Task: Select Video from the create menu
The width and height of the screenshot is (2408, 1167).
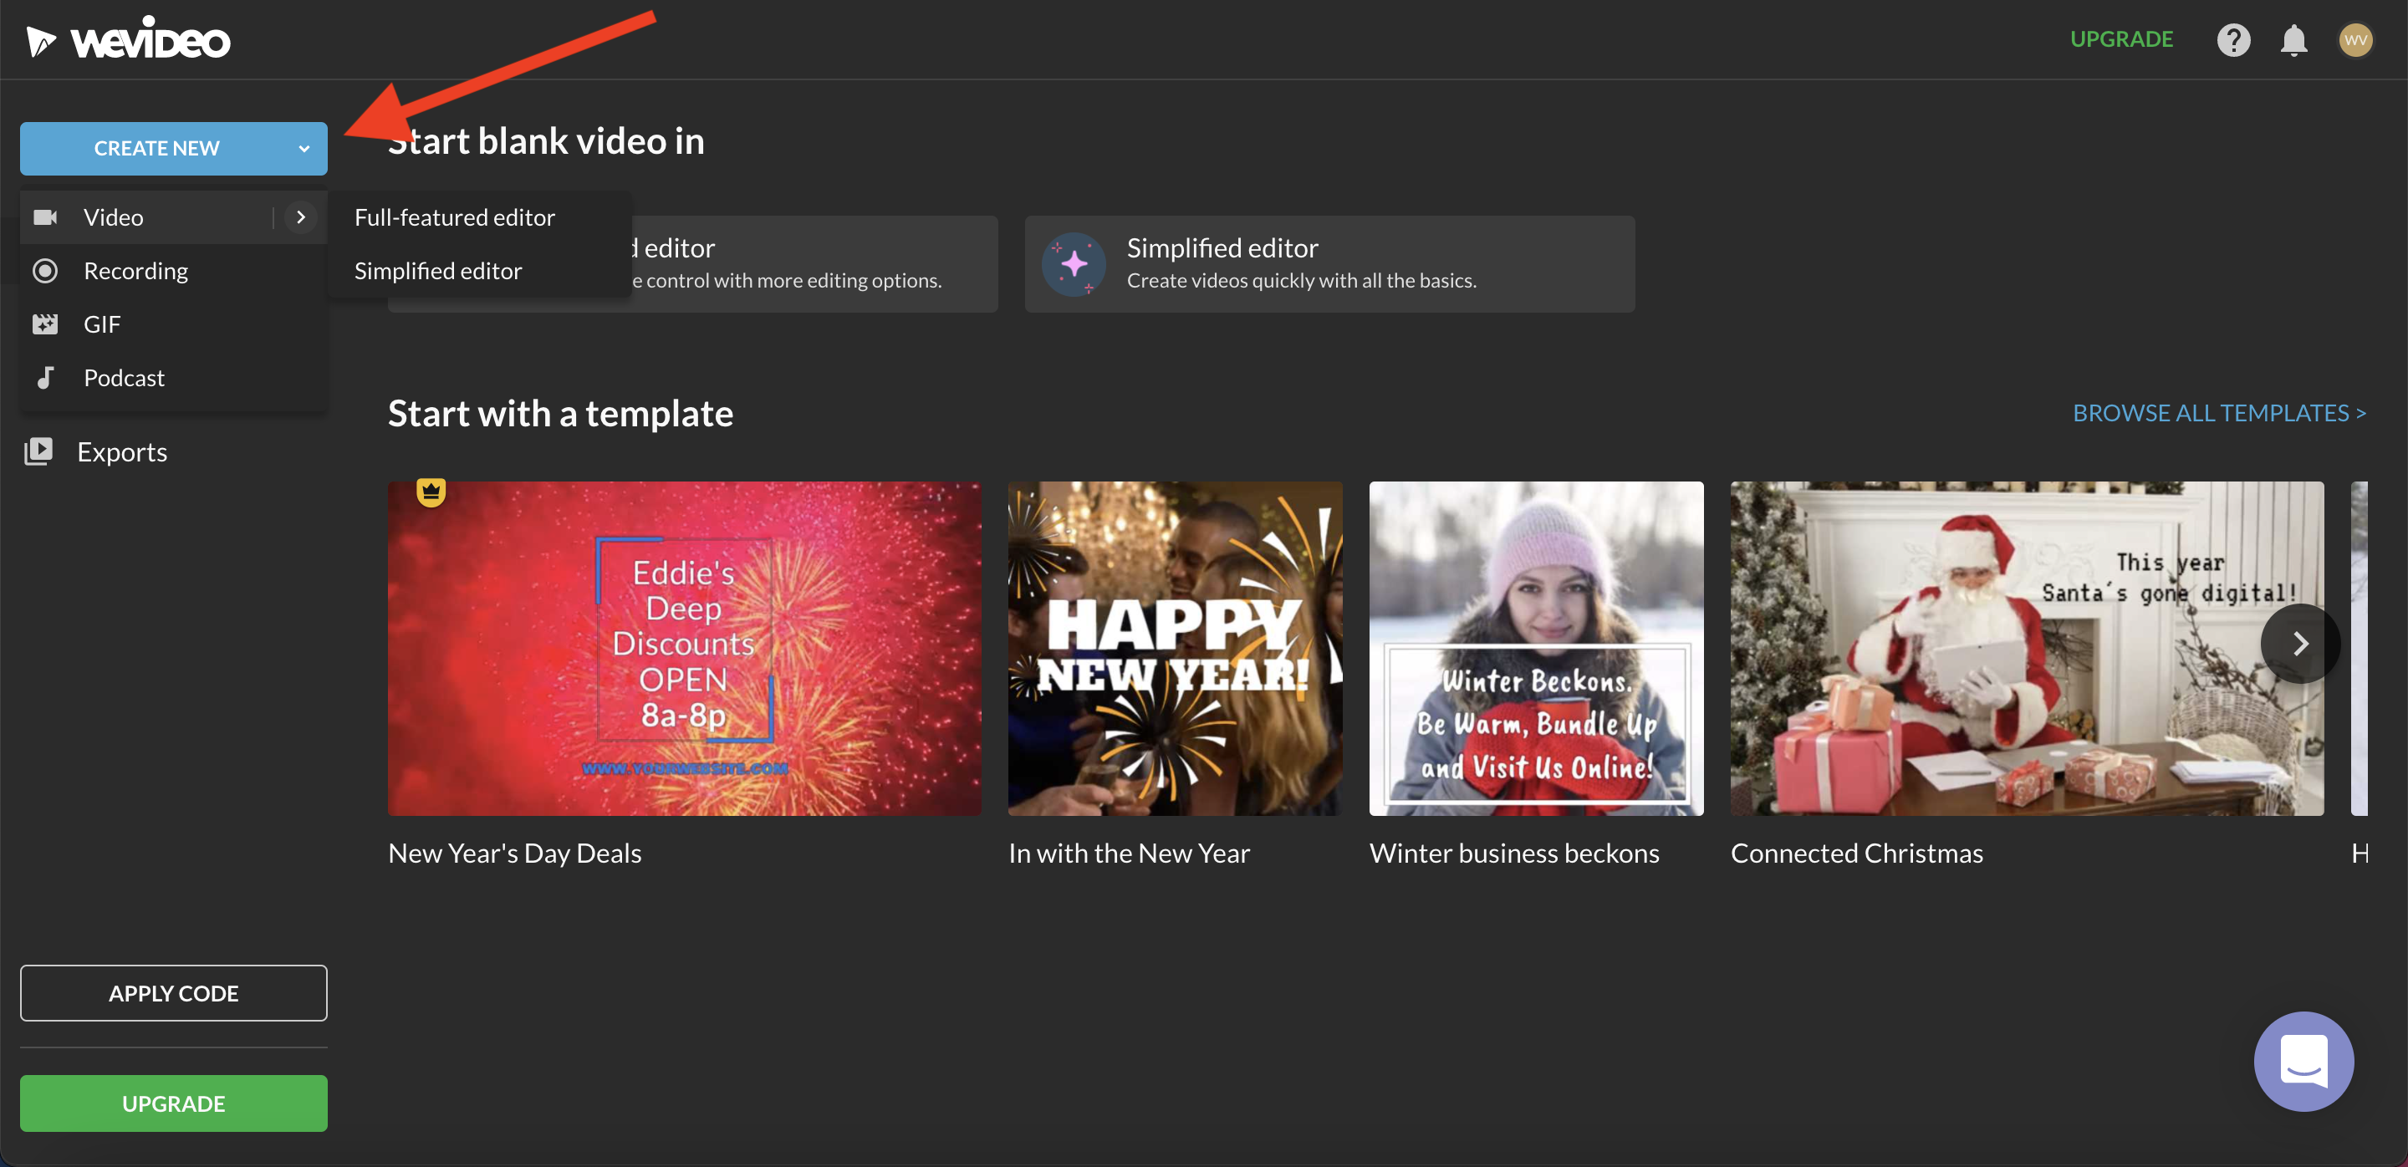Action: click(174, 217)
